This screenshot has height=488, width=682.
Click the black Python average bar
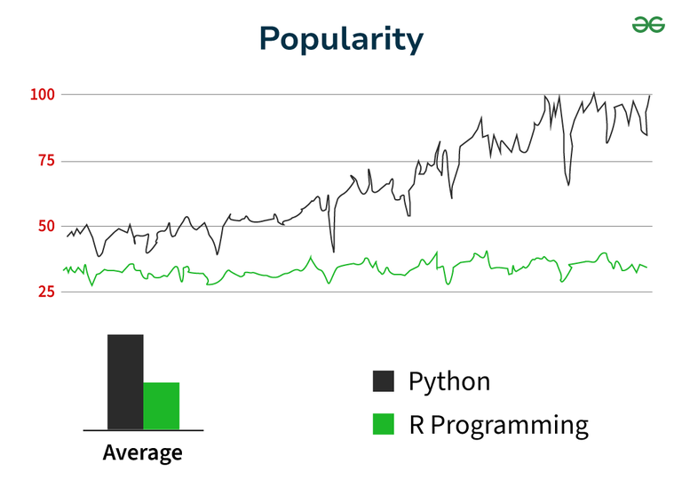click(x=125, y=382)
